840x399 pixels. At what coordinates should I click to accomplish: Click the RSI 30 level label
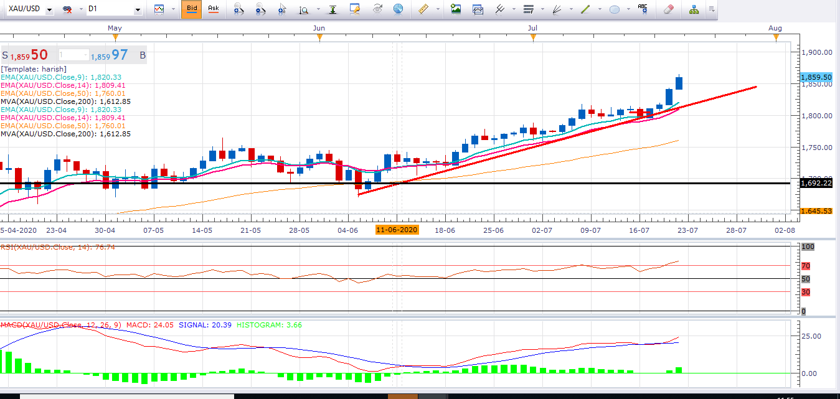(x=806, y=292)
